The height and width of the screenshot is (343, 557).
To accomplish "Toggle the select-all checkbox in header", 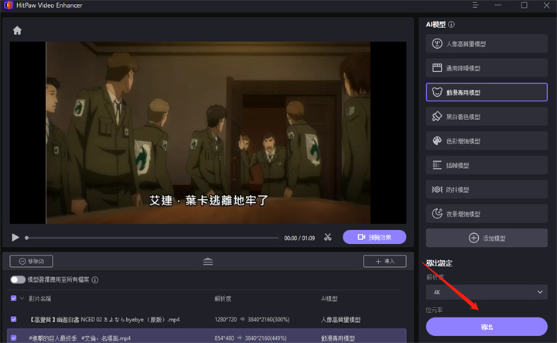I will click(x=13, y=298).
